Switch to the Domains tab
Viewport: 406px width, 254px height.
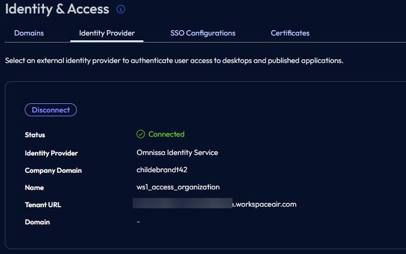[x=29, y=33]
